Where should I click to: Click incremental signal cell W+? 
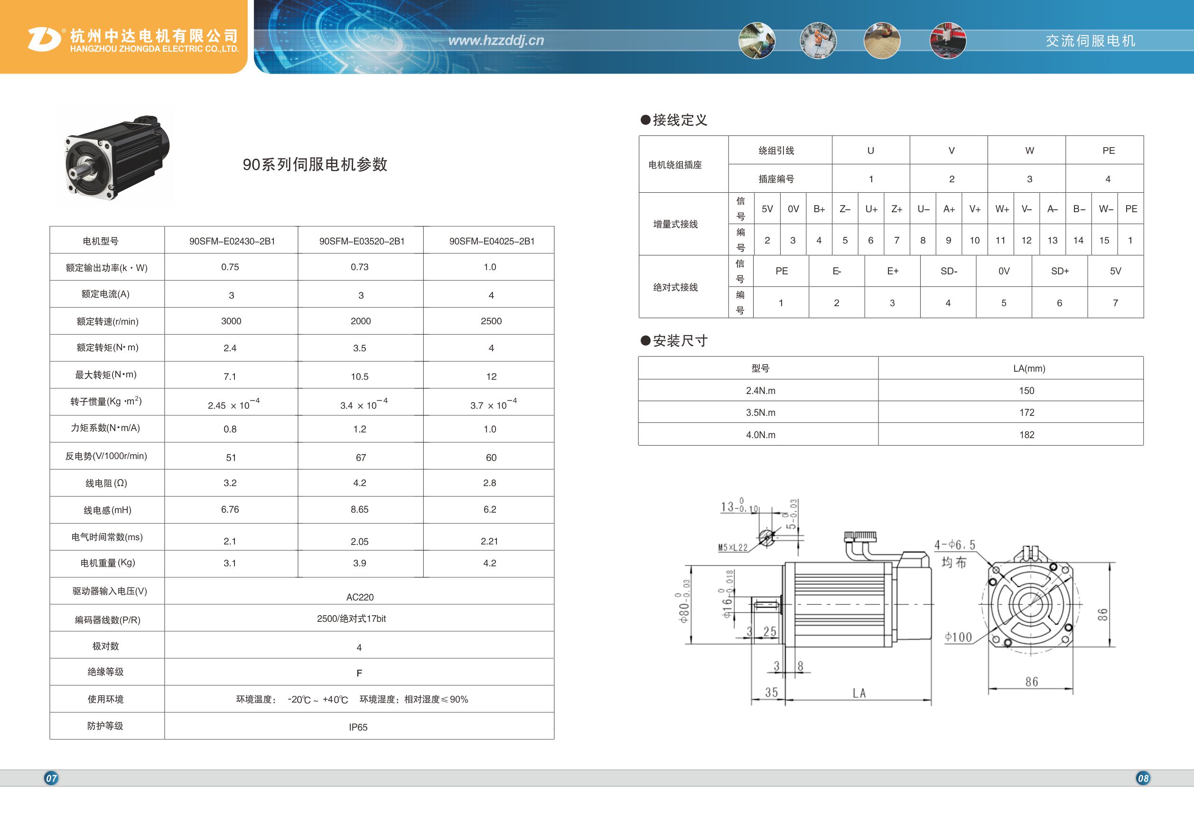click(1002, 208)
